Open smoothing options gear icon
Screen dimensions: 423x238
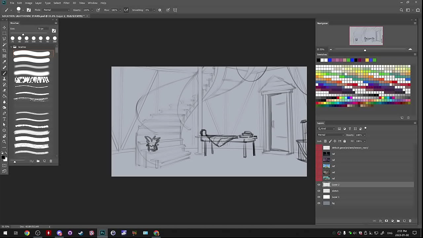[x=160, y=10]
